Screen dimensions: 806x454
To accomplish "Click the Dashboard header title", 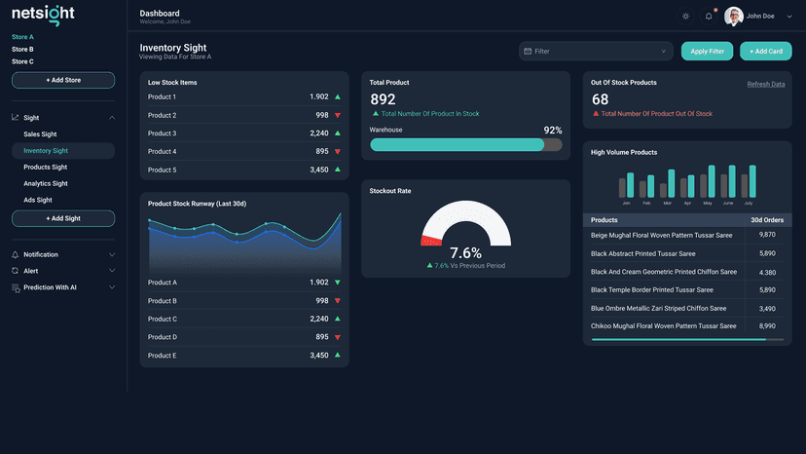I will tap(160, 14).
